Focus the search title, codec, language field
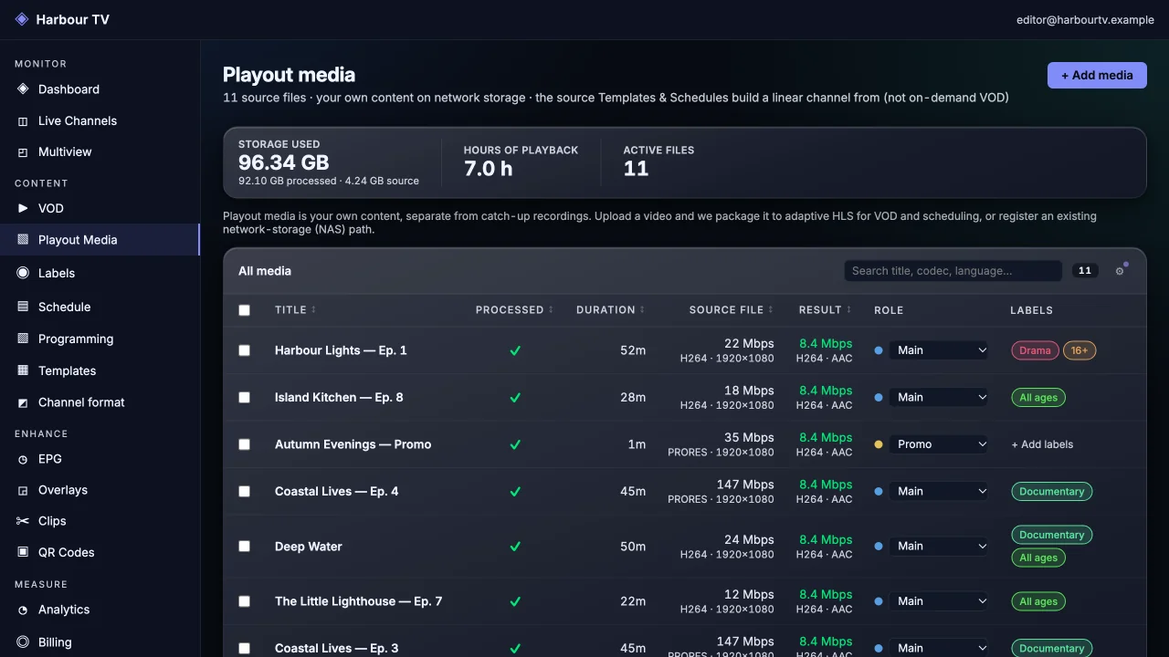 point(953,271)
